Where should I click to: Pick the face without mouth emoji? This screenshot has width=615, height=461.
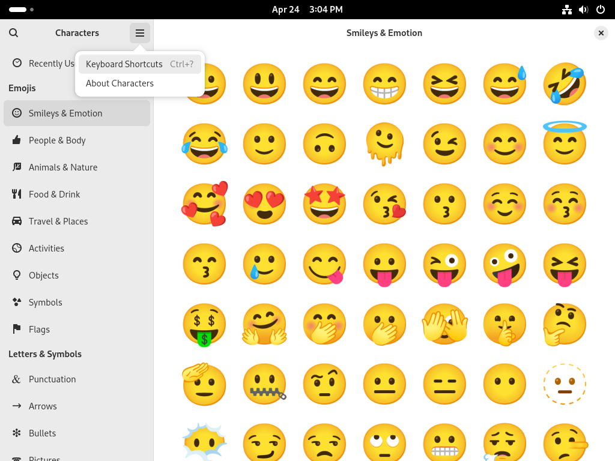[x=504, y=384]
